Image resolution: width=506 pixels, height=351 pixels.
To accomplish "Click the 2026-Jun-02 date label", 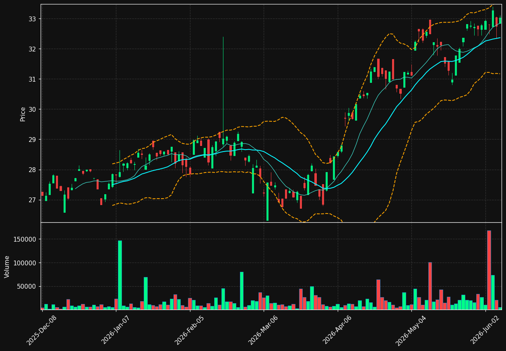I will (485, 330).
